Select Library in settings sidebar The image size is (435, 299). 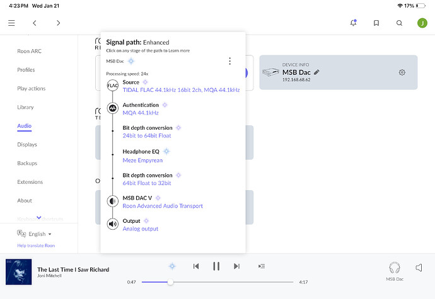coord(25,107)
